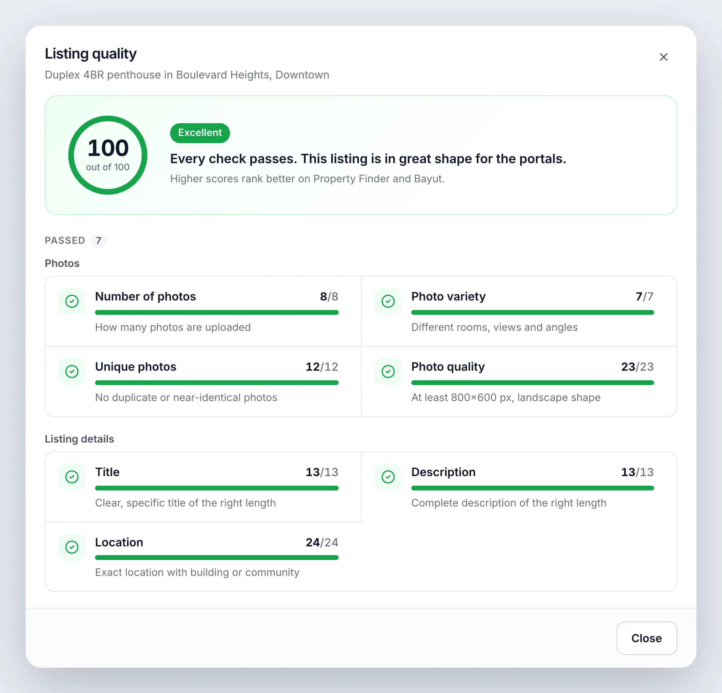Click 'Clear, specific title of the right length'

[185, 503]
